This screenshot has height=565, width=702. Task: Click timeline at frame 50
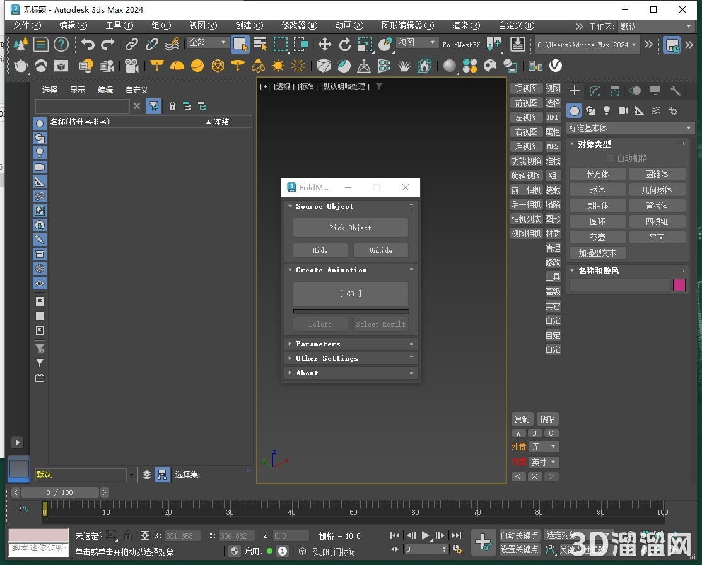click(x=354, y=512)
